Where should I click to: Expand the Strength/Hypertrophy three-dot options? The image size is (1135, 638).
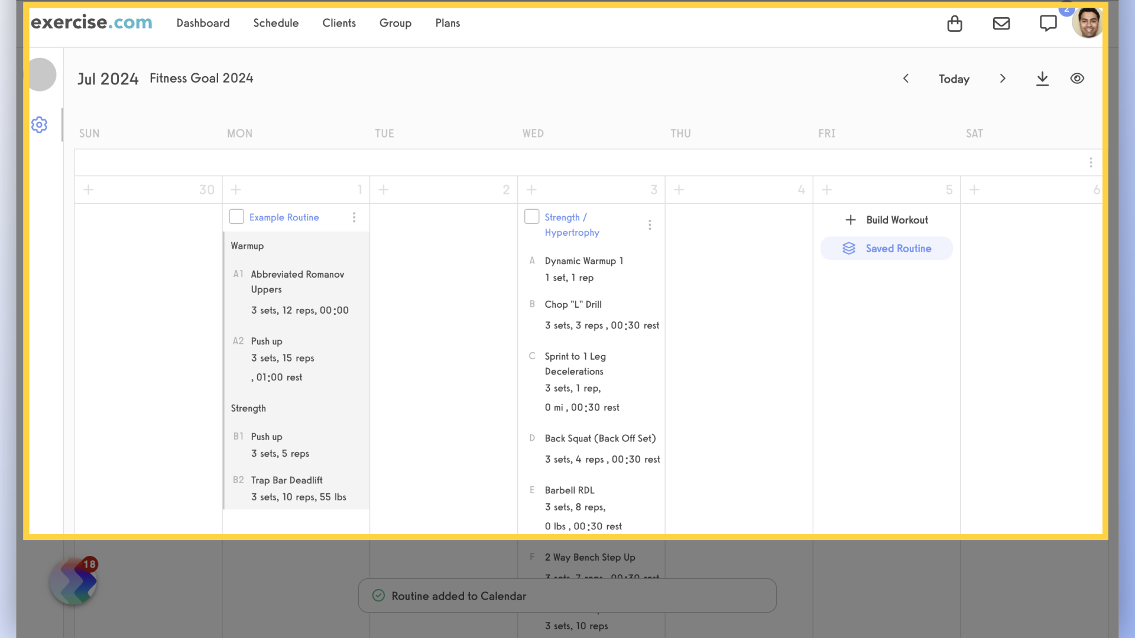pos(648,224)
